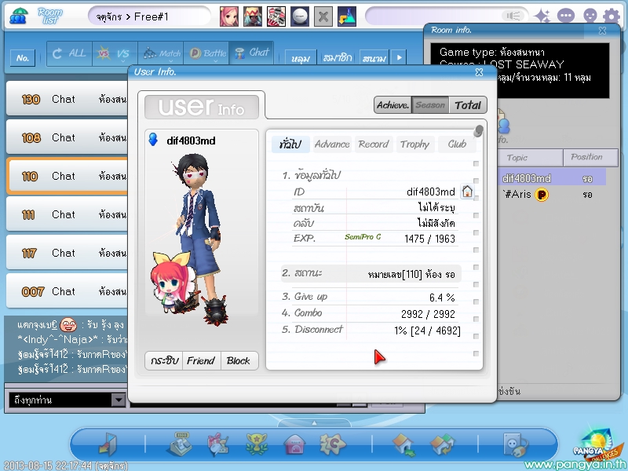
Task: Switch to the Trophy tab in User Info
Action: tap(414, 144)
